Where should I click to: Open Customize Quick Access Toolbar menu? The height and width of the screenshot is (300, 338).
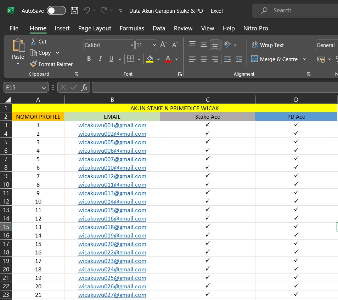(120, 11)
